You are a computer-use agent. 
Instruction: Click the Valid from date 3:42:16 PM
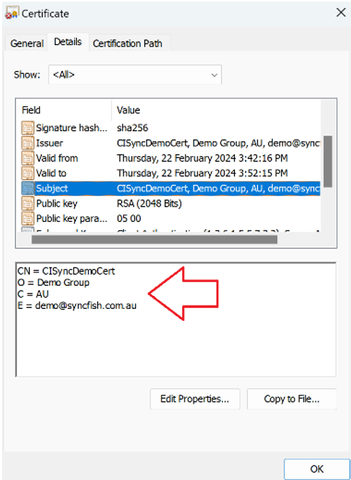tap(202, 158)
